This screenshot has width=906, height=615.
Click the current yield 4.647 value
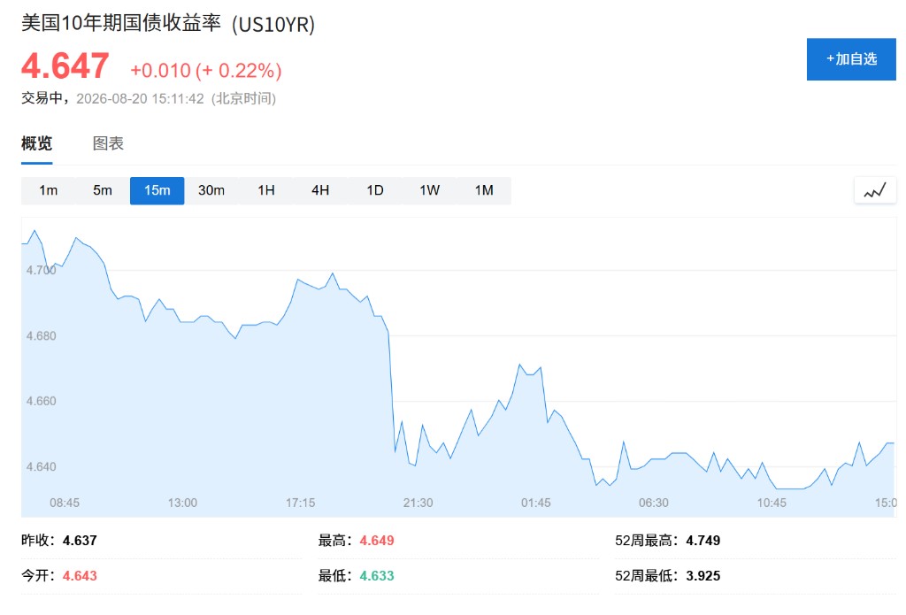click(x=65, y=65)
